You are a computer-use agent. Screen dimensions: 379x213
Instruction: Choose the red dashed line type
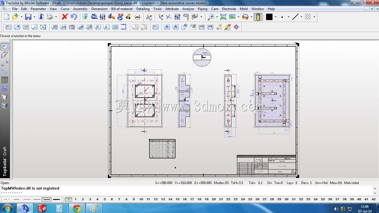tap(7, 199)
